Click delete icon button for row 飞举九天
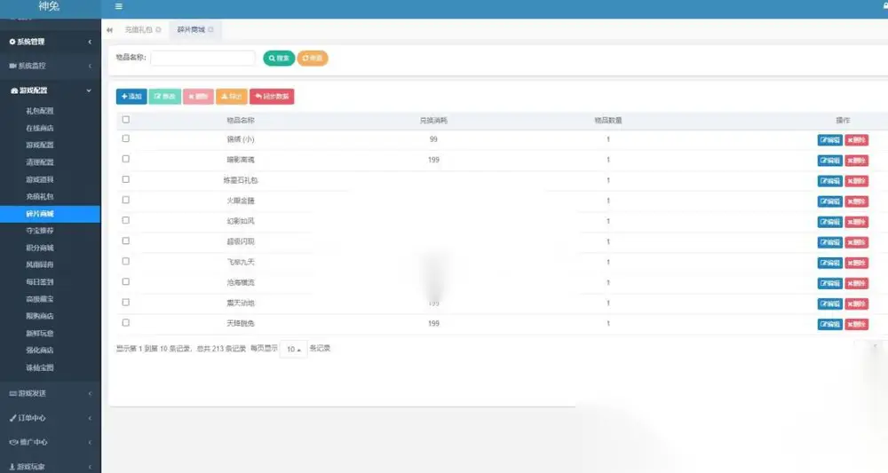888x473 pixels. pos(856,263)
